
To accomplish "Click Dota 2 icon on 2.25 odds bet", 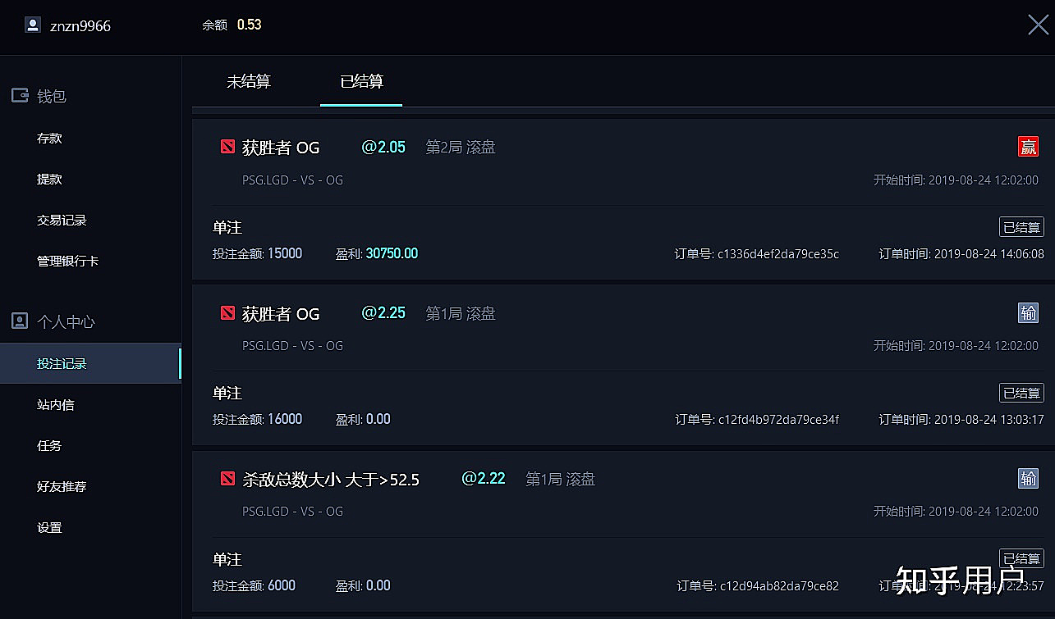I will [x=227, y=313].
